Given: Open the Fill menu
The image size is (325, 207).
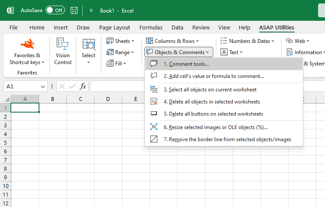Looking at the screenshot, I should [x=116, y=63].
